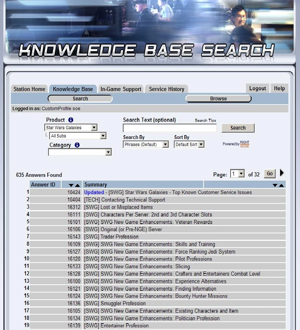Click the Powered by RightNow logo
The width and height of the screenshot is (300, 330).
click(x=236, y=144)
